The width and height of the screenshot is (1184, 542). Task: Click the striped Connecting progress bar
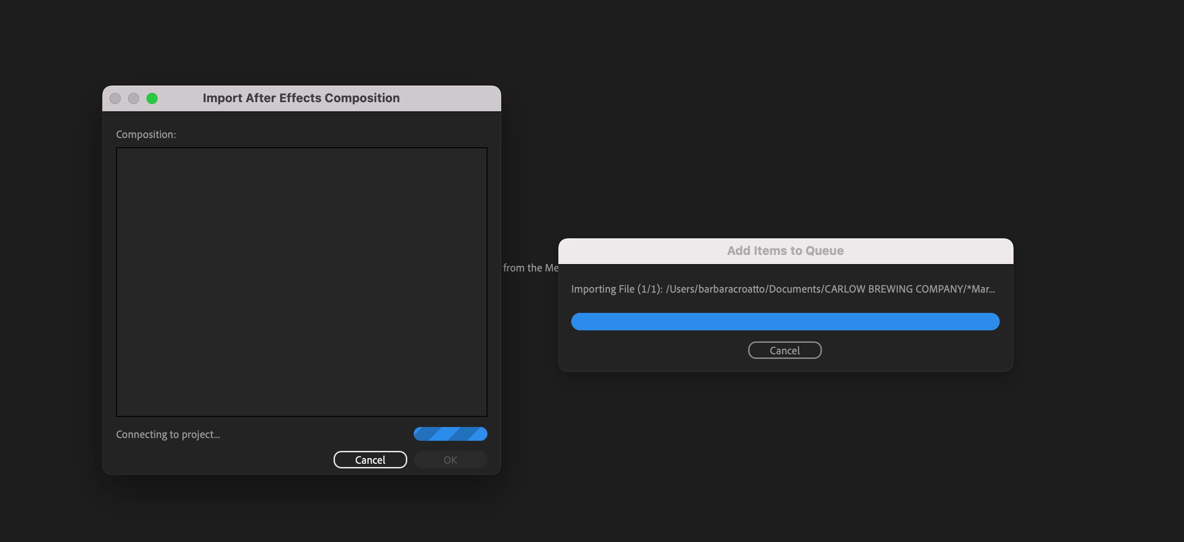tap(450, 434)
